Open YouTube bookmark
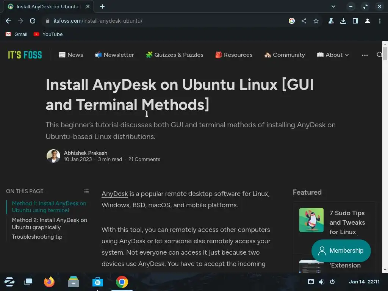 click(x=48, y=34)
